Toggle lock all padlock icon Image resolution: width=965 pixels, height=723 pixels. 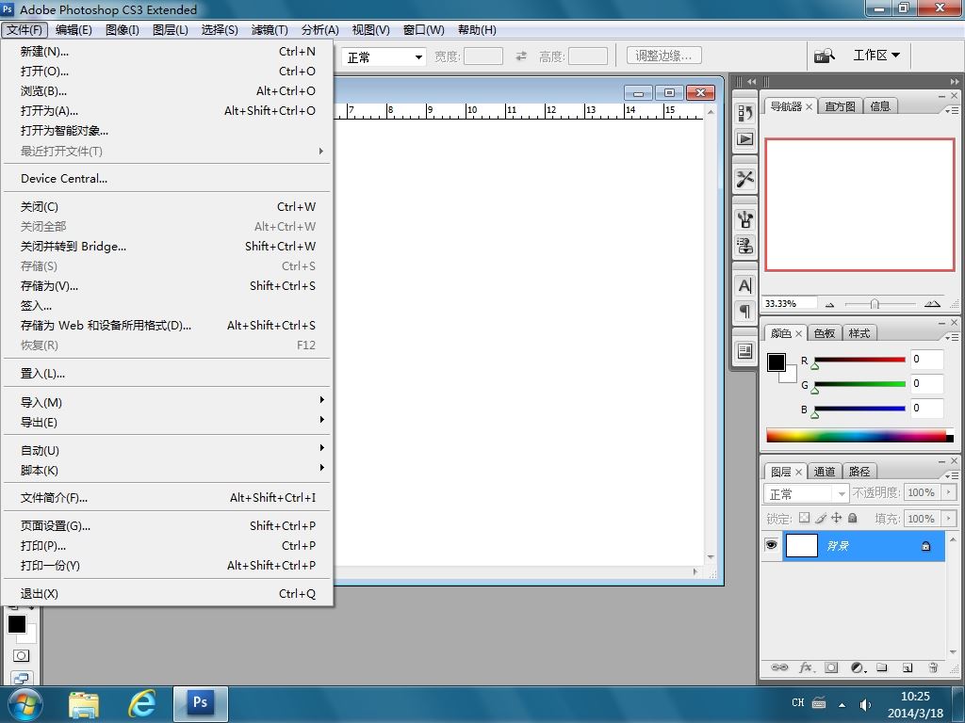[852, 518]
